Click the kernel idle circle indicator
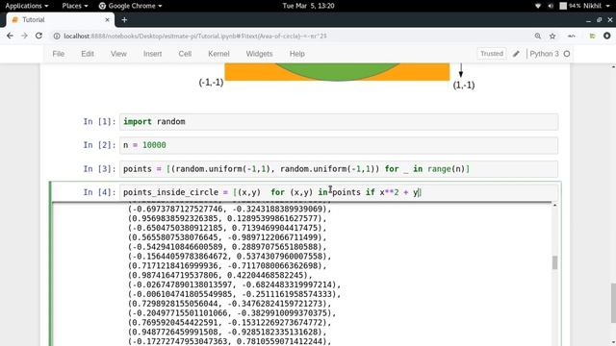 (x=567, y=54)
